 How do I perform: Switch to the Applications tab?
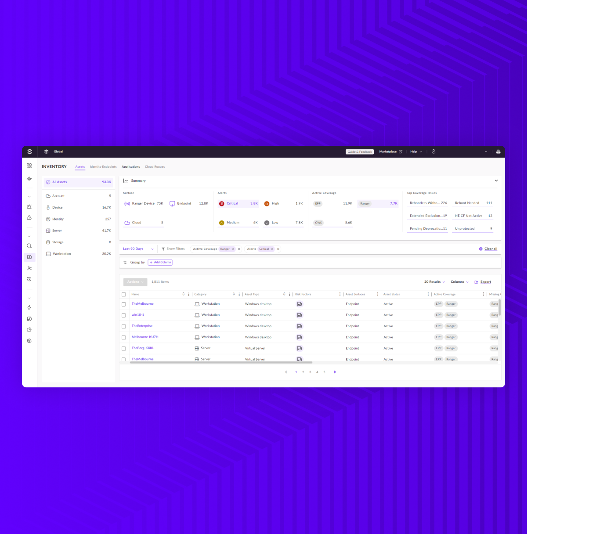click(x=131, y=167)
